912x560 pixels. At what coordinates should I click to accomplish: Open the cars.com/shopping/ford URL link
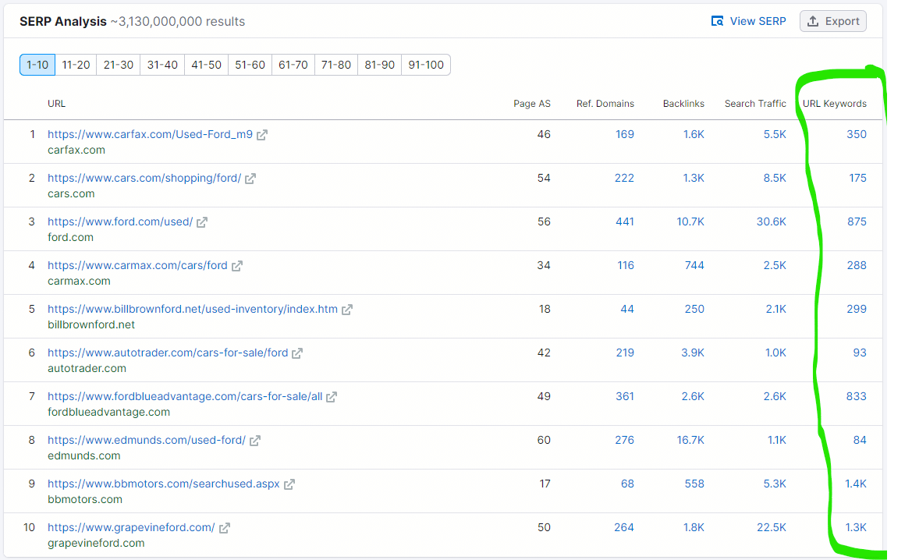(x=144, y=178)
